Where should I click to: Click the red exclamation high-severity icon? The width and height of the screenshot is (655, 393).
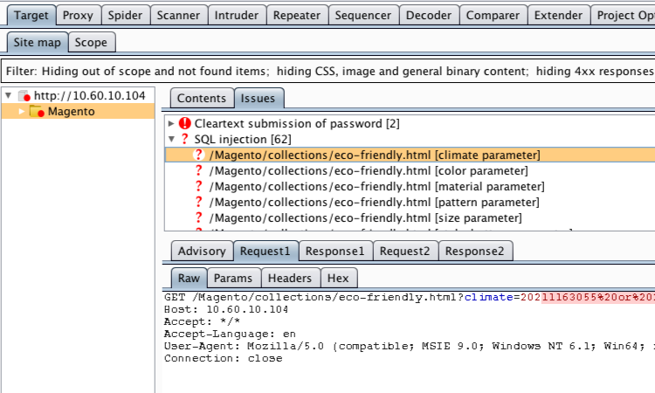[184, 124]
